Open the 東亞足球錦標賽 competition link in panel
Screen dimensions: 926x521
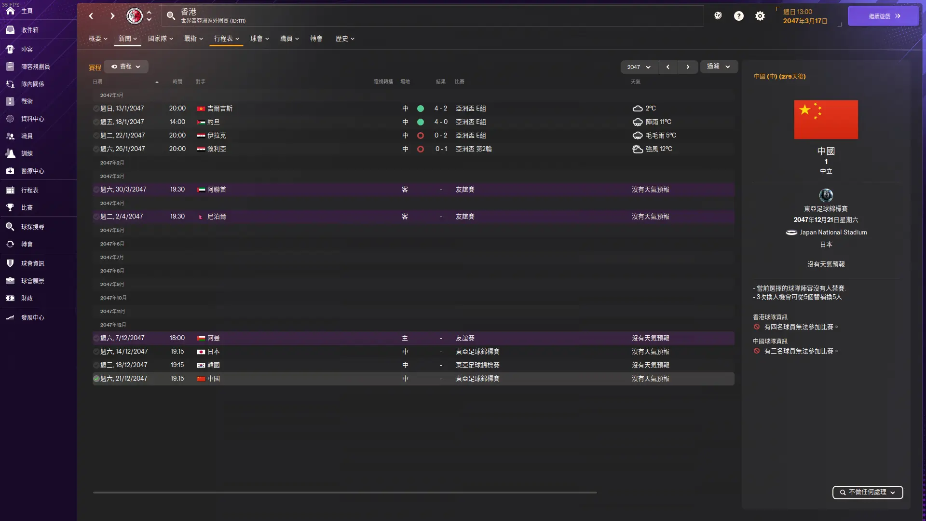pos(826,209)
